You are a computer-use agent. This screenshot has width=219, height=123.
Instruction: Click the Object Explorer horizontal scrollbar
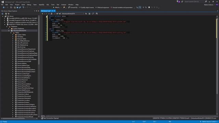(x=13, y=119)
